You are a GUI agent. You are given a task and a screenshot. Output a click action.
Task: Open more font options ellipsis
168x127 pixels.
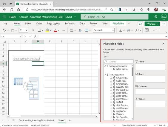pos(64,30)
